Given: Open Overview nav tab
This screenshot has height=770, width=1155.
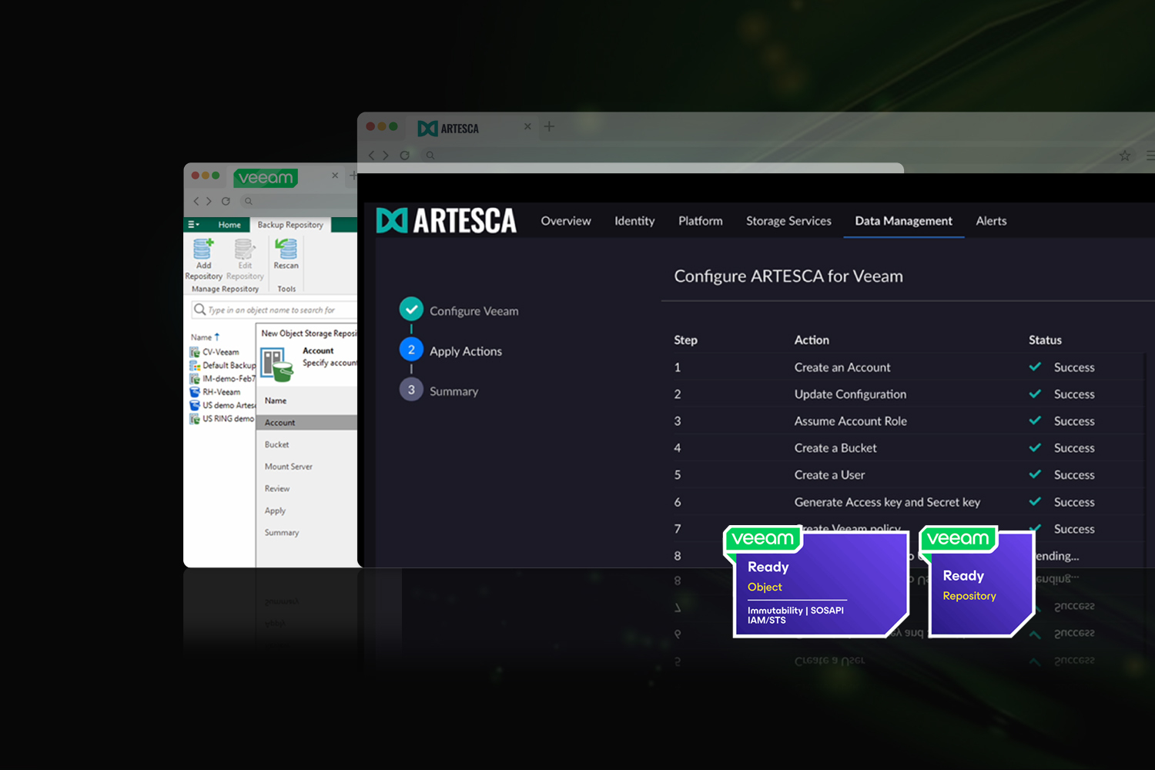Looking at the screenshot, I should (566, 221).
